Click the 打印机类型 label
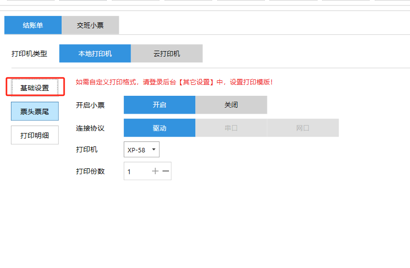Screen dimensions: 410x268 point(29,54)
